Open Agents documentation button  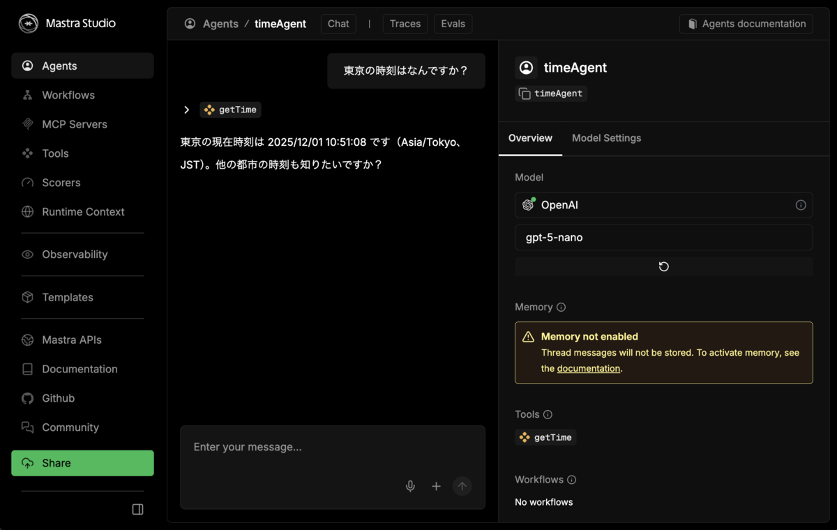(746, 24)
